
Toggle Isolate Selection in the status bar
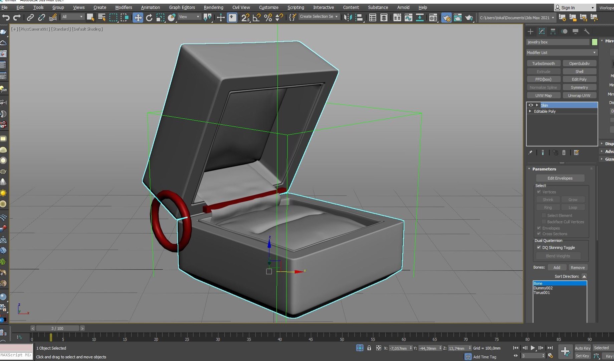(360, 348)
